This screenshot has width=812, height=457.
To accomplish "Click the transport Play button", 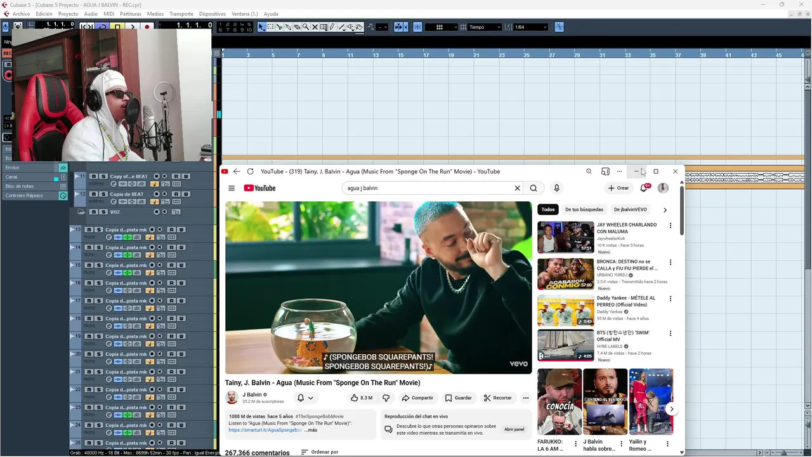I will pyautogui.click(x=133, y=27).
